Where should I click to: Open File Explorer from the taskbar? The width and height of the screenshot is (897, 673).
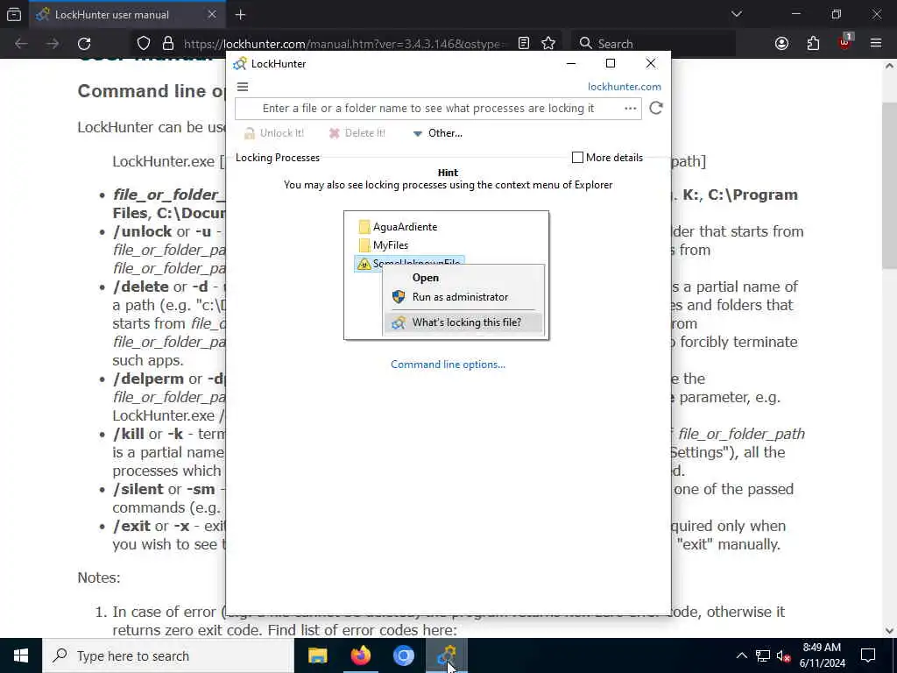[x=317, y=655]
